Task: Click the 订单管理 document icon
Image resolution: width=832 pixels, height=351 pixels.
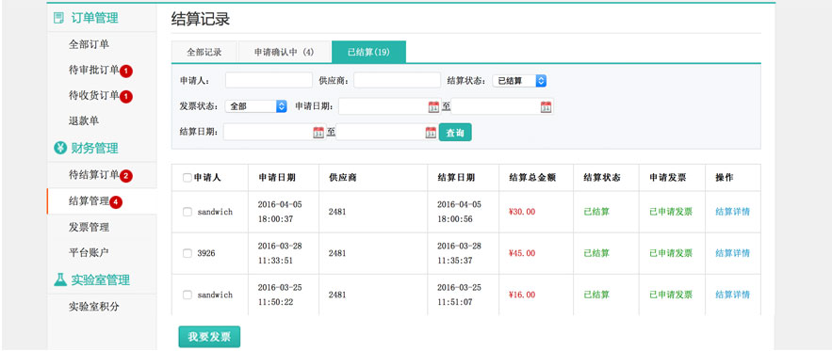Action: pos(59,18)
